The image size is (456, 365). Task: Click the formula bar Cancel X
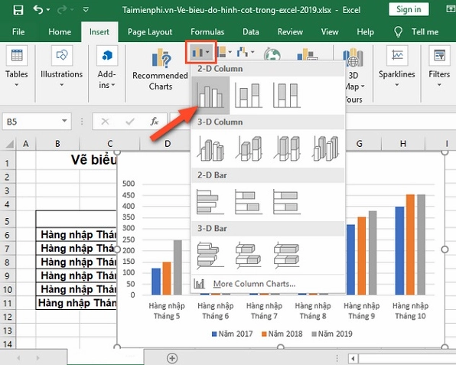click(105, 121)
